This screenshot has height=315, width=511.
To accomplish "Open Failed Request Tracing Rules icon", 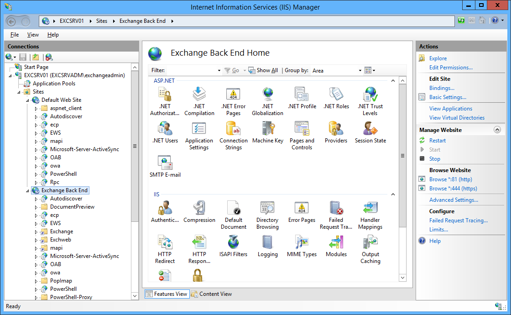I will (336, 215).
